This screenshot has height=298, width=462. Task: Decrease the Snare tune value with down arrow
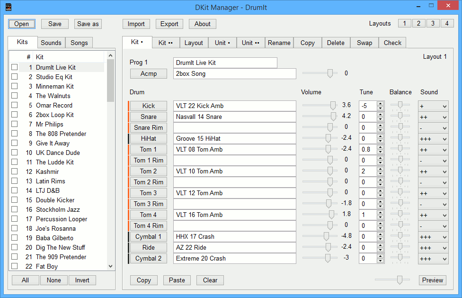coord(381,119)
